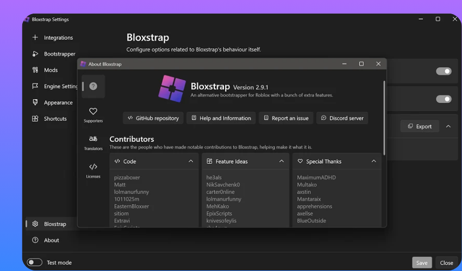Click contributor name carter0nline
462x271 pixels.
(x=220, y=192)
